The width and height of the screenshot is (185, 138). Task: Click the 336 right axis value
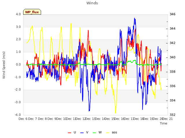(x=173, y=86)
